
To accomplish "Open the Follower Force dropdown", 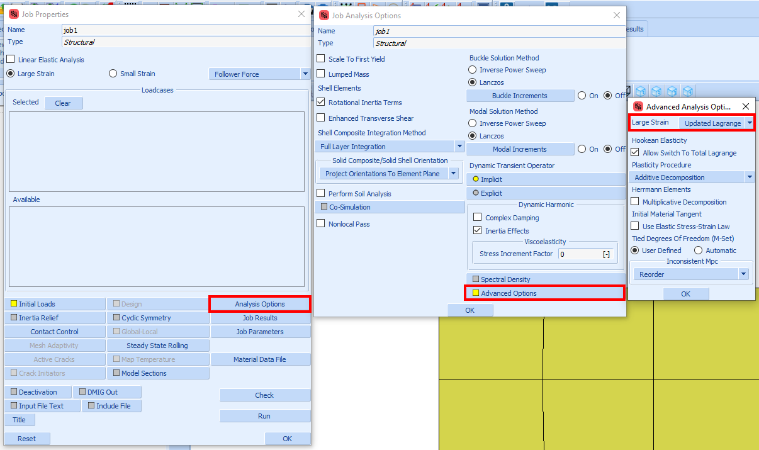I will (x=259, y=74).
